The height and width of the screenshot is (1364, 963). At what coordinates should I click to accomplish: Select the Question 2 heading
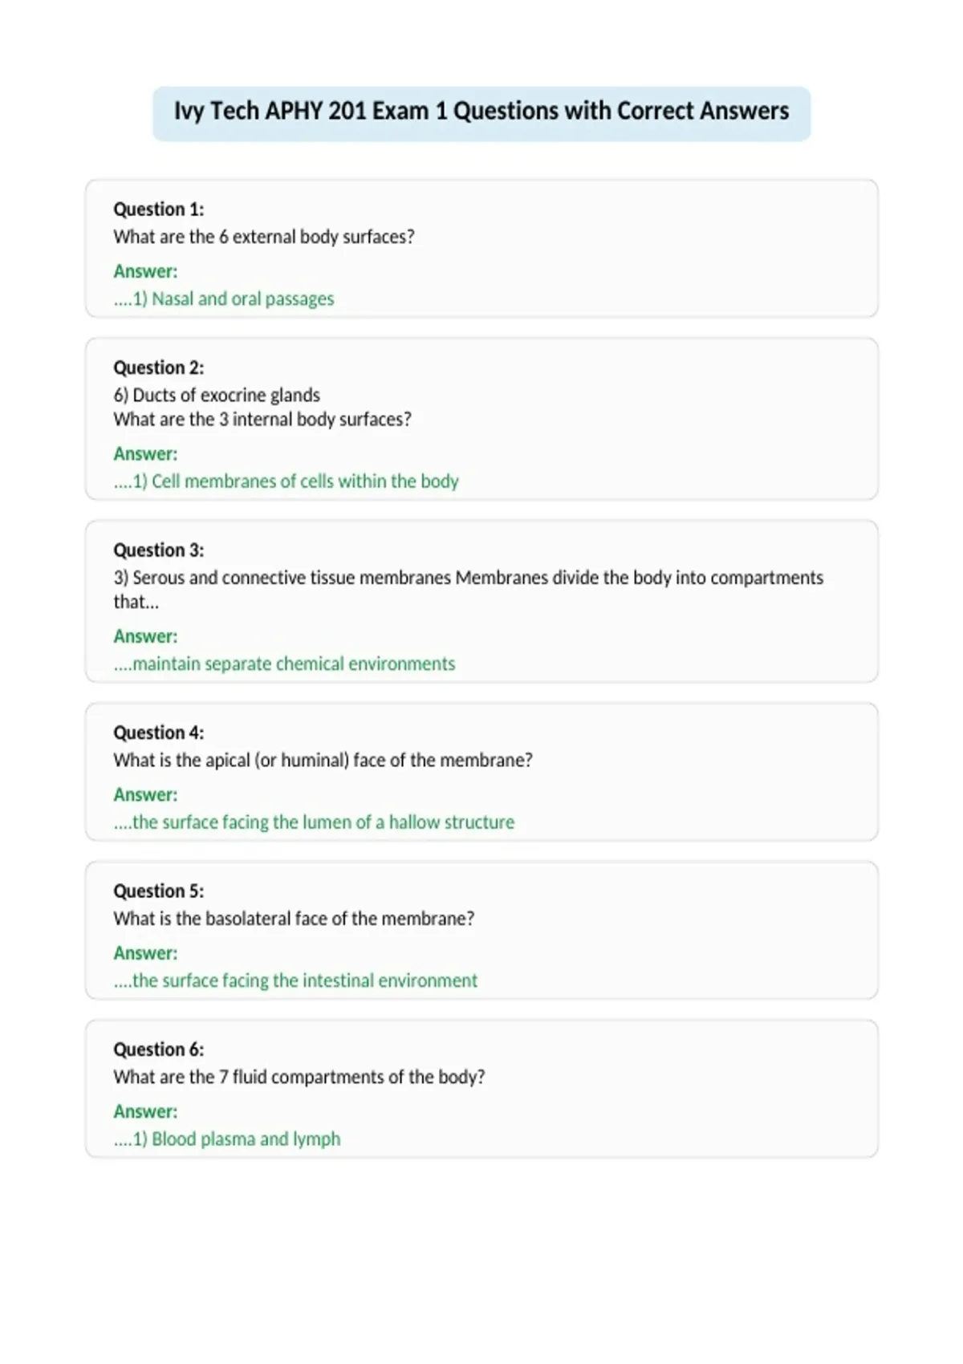[159, 367]
